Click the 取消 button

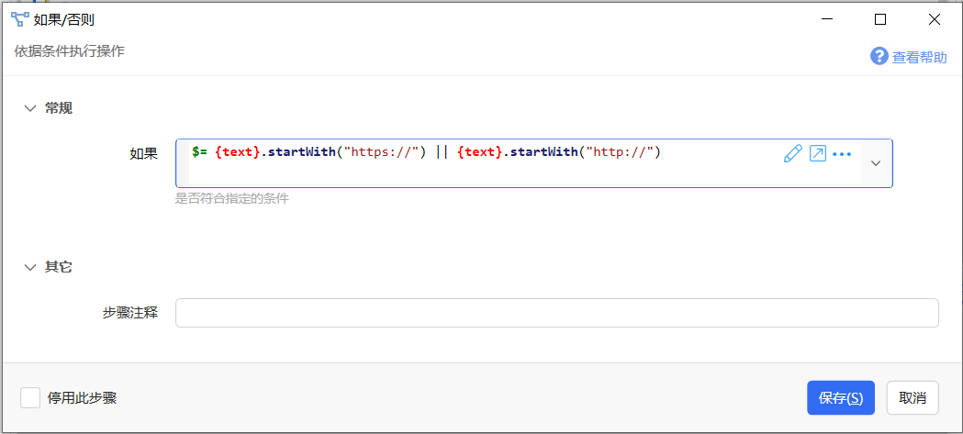913,398
